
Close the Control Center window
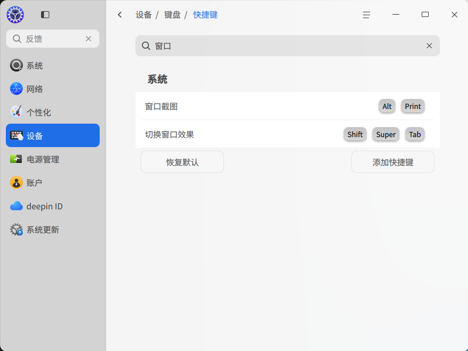(x=455, y=15)
